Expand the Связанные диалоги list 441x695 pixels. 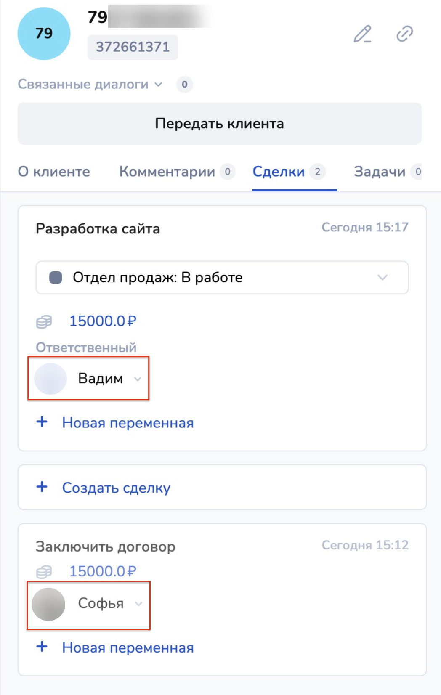(90, 85)
